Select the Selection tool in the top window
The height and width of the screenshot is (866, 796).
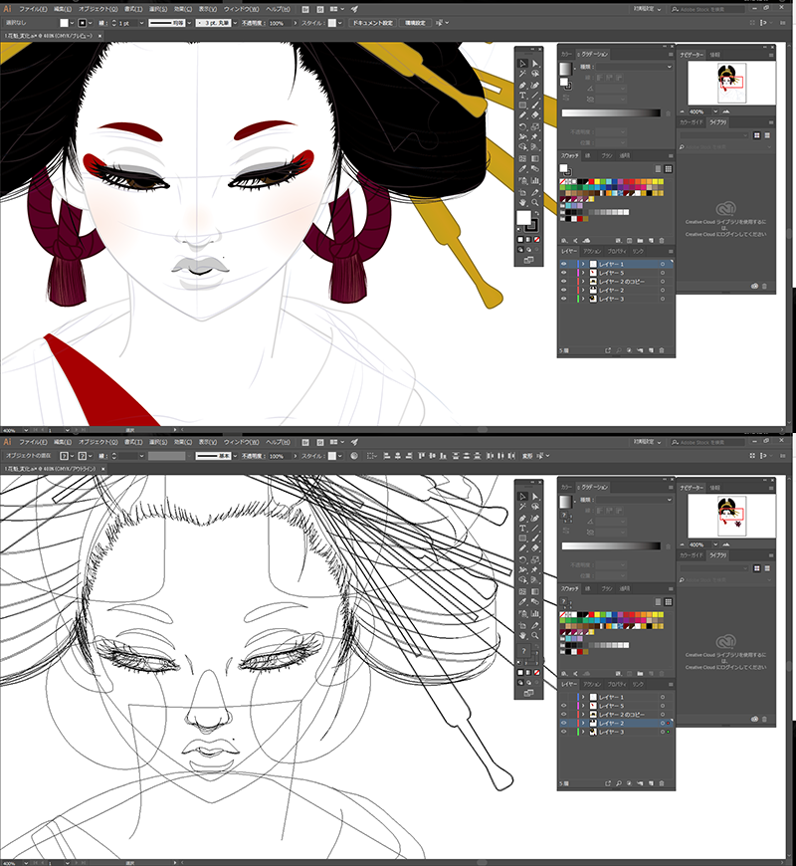[522, 64]
